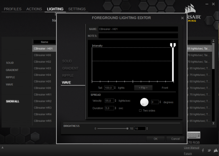The width and height of the screenshot is (219, 156).
Task: Filter list by RIPPLE in left sidebar
Action: click(10, 77)
